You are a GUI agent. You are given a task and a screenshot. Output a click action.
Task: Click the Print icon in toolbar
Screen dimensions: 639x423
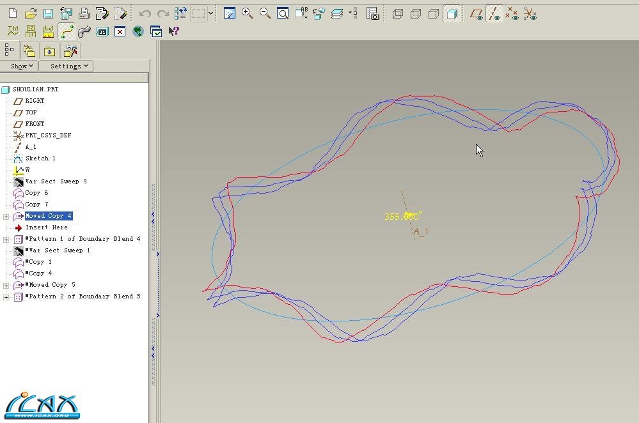point(84,13)
